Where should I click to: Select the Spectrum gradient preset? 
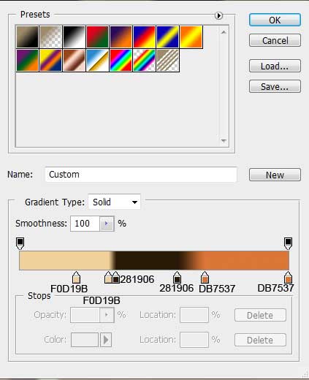point(121,60)
